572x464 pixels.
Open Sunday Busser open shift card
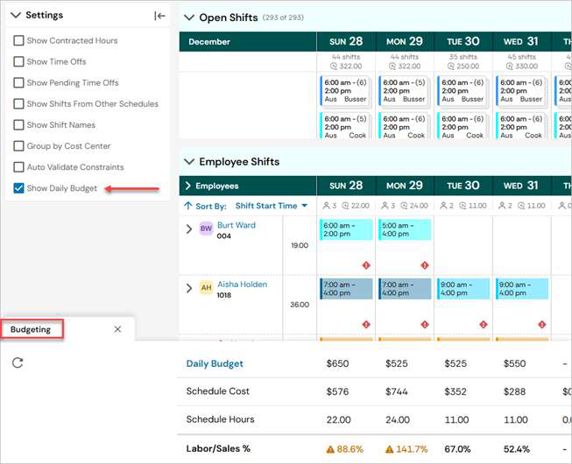pyautogui.click(x=345, y=91)
